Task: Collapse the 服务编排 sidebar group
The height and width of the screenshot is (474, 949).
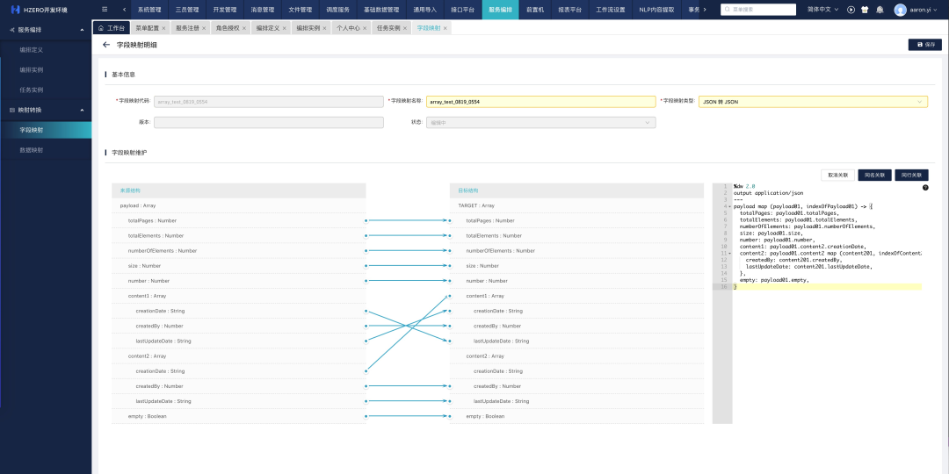Action: click(82, 29)
